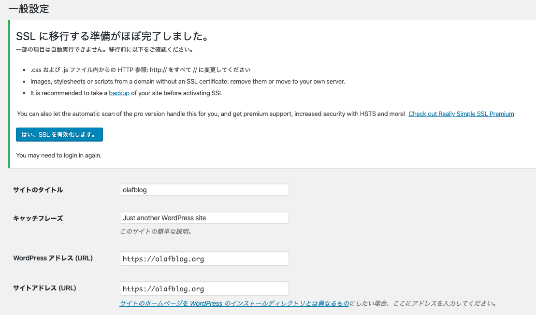Click the 'SSL に移行する準備がほぼ完了しました。' heading
Image resolution: width=536 pixels, height=315 pixels.
[x=113, y=36]
